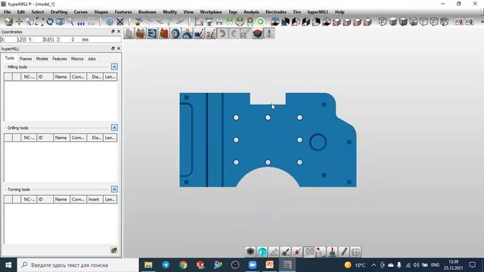This screenshot has width=484, height=272.
Task: Collapse the Drilling tools section
Action: [x=114, y=128]
